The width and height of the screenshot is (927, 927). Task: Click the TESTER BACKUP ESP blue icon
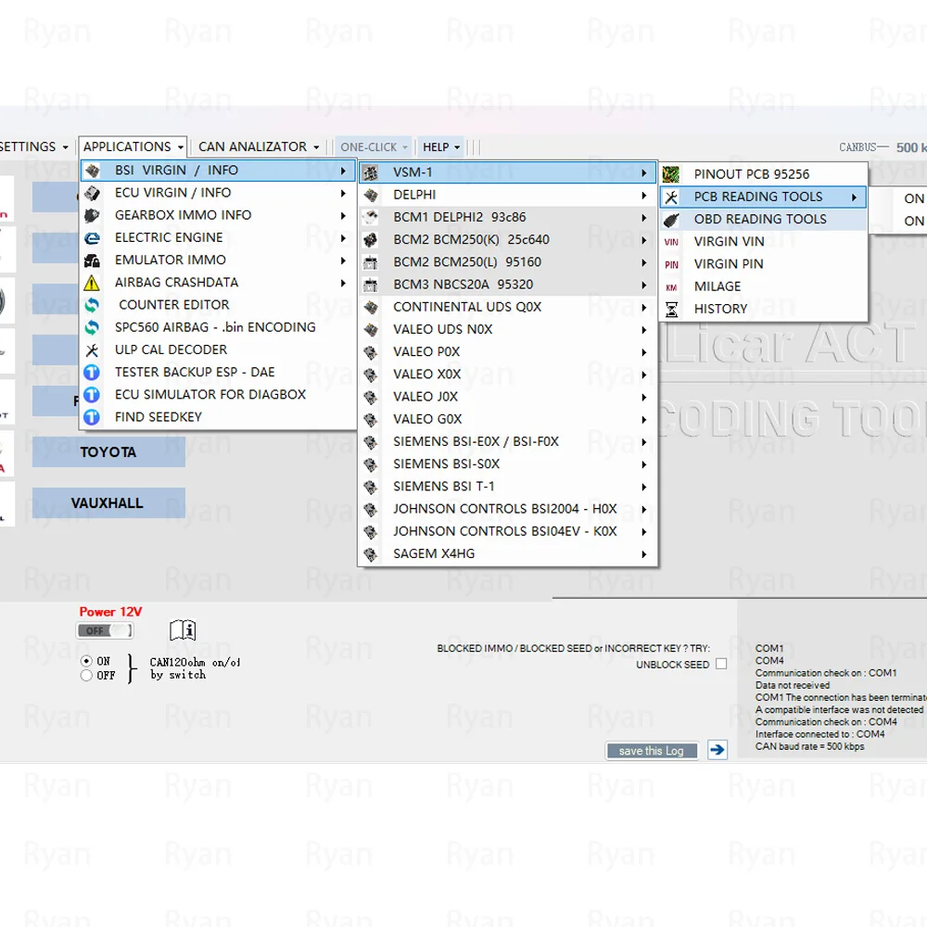click(92, 373)
